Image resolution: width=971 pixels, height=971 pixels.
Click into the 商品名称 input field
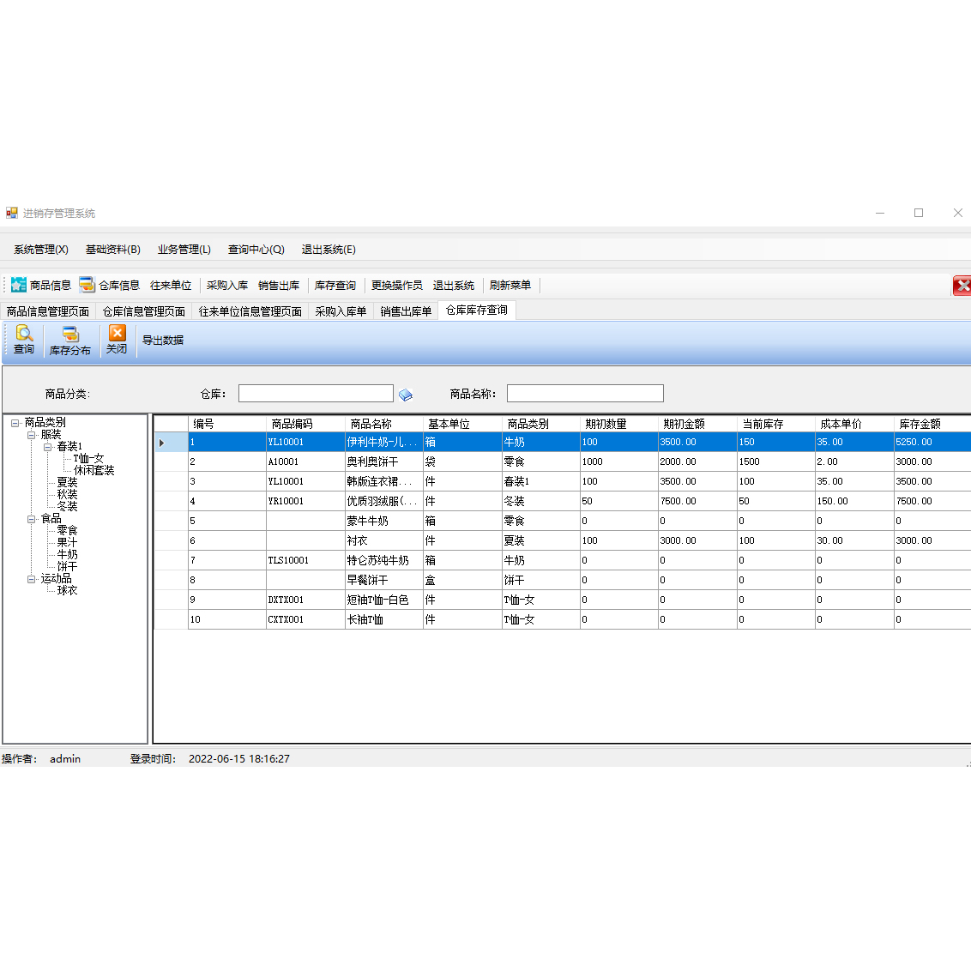pyautogui.click(x=585, y=394)
